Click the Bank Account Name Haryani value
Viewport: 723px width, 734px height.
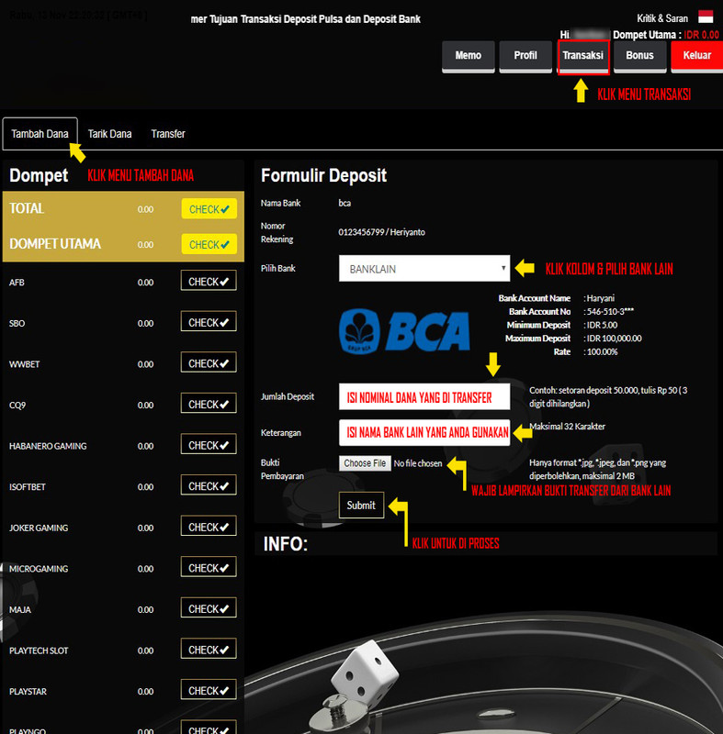pyautogui.click(x=600, y=298)
